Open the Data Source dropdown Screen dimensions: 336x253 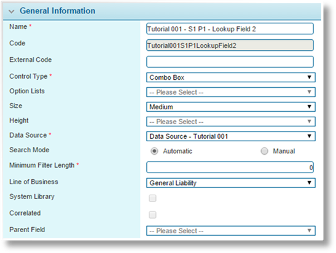(x=231, y=136)
